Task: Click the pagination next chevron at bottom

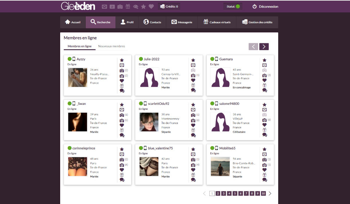Action: 270,193
